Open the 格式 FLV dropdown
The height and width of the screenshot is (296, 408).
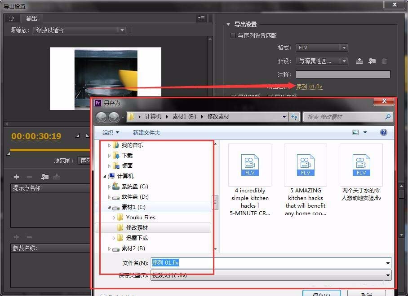(322, 47)
